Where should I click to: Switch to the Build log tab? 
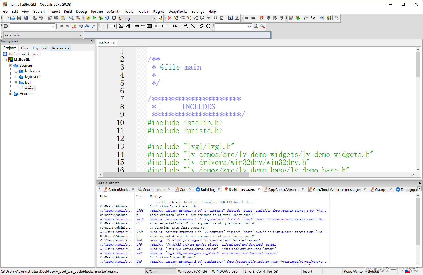coord(208,189)
